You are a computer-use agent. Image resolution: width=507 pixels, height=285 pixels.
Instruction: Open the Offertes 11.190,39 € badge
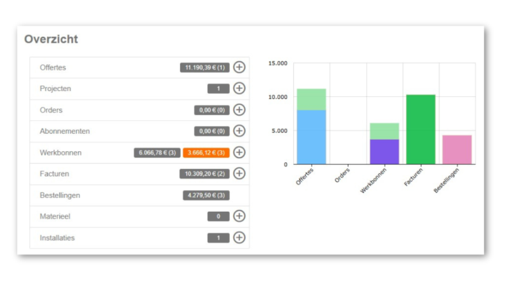point(205,67)
